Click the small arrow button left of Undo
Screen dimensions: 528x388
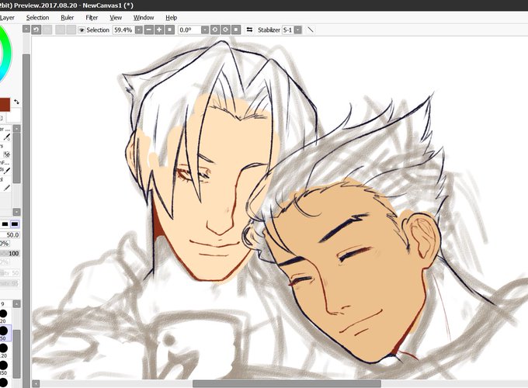click(x=26, y=29)
